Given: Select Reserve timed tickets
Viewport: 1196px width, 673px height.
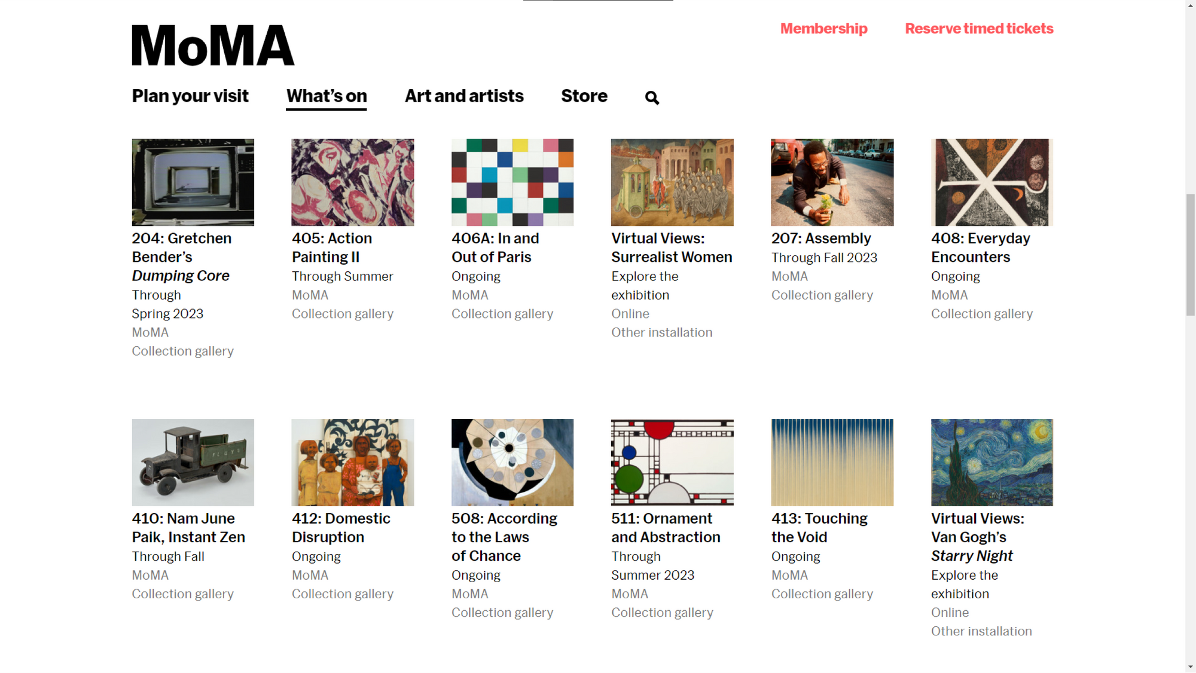Looking at the screenshot, I should (979, 28).
